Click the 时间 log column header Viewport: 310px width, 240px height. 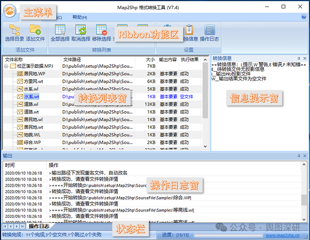(25, 165)
